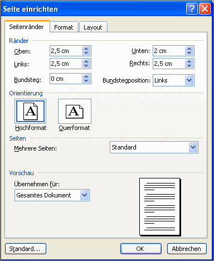Select the Querformat landscape orientation icon
Image resolution: width=214 pixels, height=261 pixels.
tap(75, 111)
